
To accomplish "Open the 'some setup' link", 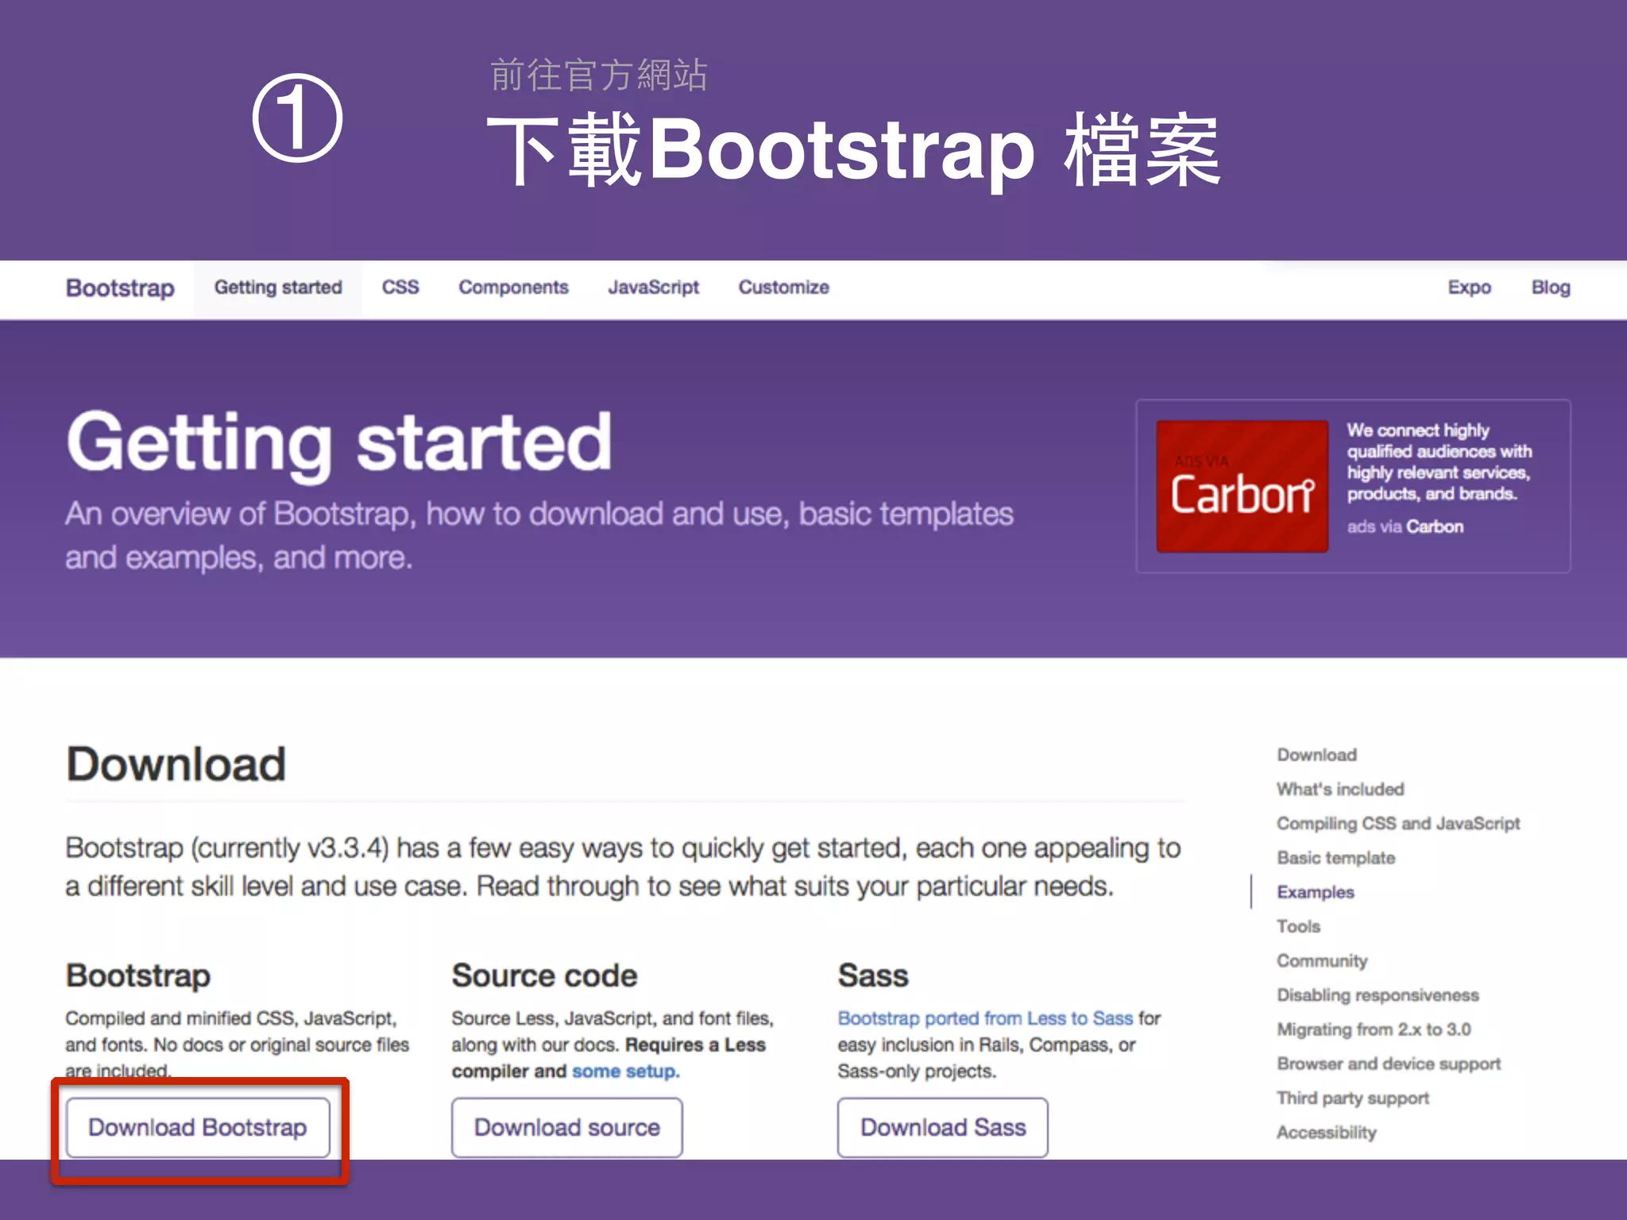I will click(625, 1071).
